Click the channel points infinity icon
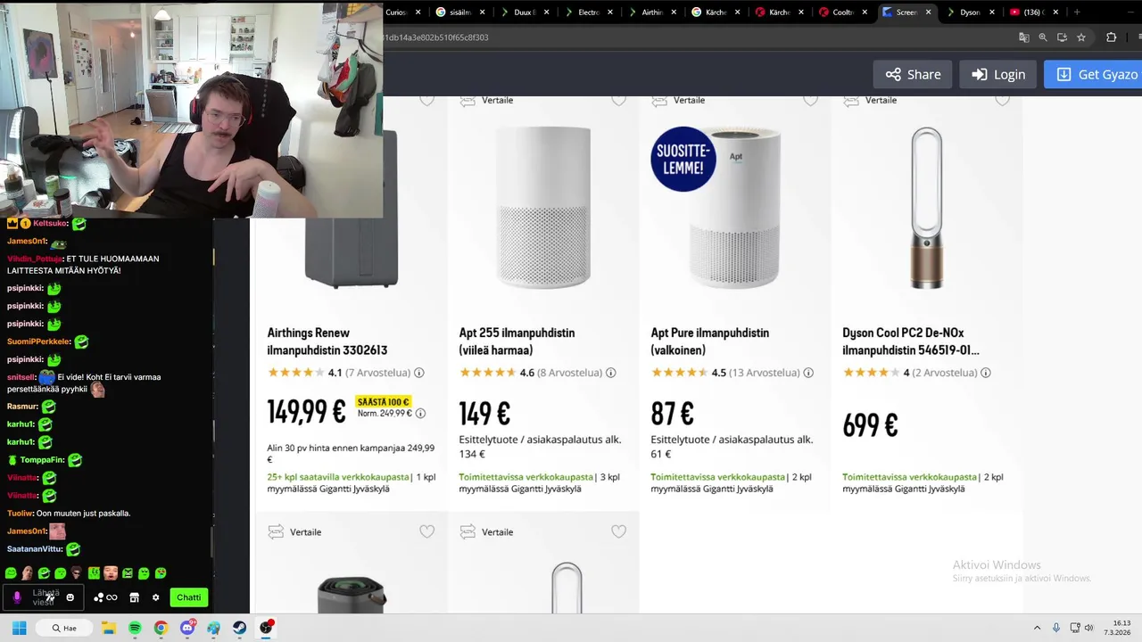 pos(105,597)
